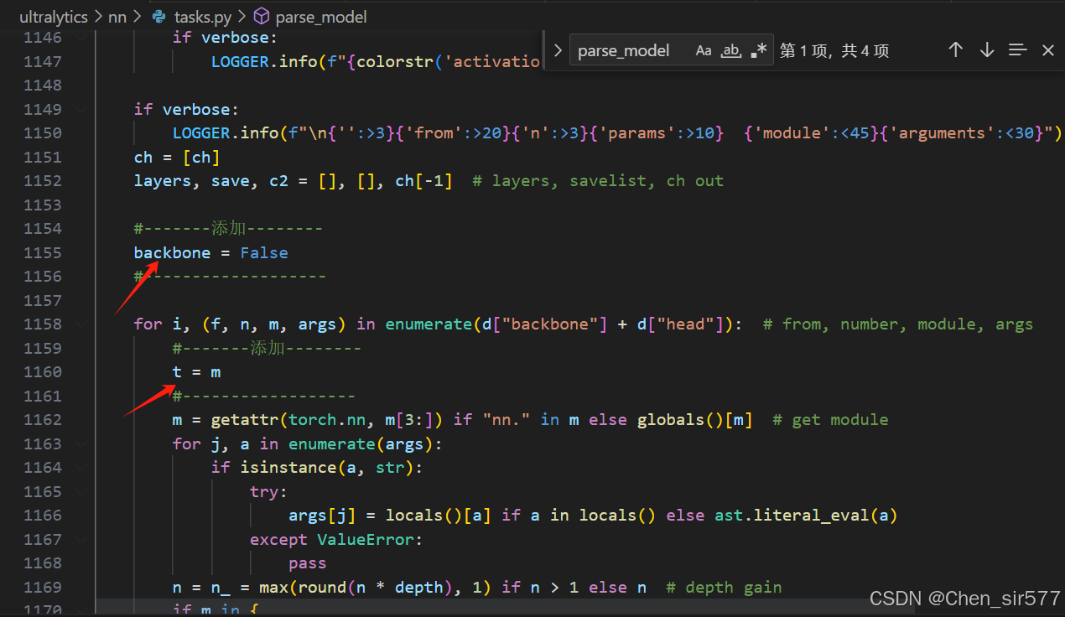The image size is (1065, 617).
Task: Click the word backbone on line 1155
Action: coord(172,252)
